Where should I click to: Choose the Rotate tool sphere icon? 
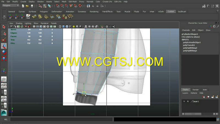[x=4, y=52]
